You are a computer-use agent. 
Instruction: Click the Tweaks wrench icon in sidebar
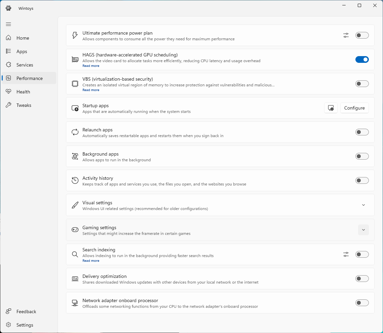8,105
